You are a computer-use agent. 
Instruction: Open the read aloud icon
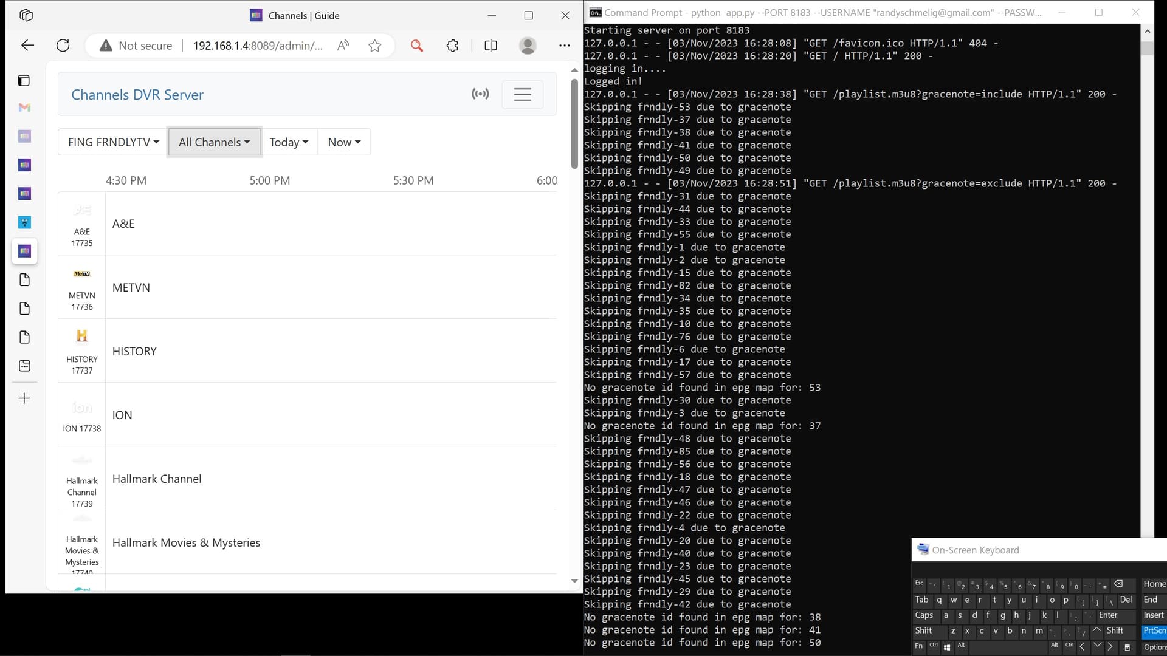point(343,46)
